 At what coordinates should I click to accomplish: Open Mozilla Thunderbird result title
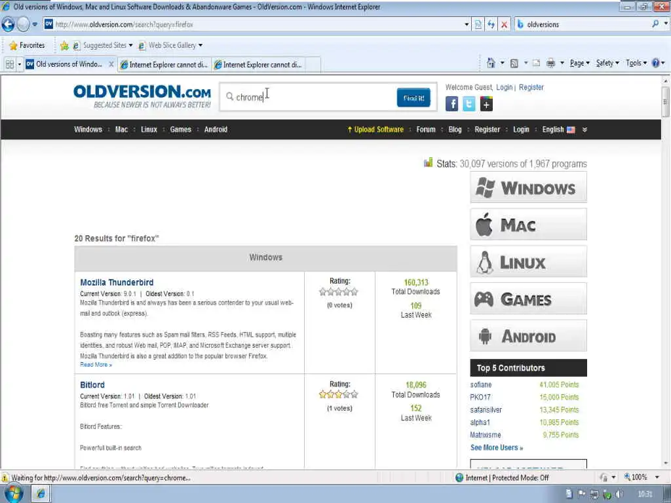pyautogui.click(x=117, y=282)
